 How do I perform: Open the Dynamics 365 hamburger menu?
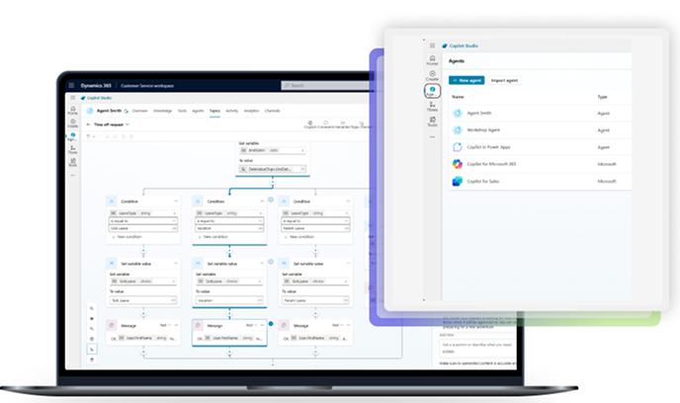click(71, 85)
